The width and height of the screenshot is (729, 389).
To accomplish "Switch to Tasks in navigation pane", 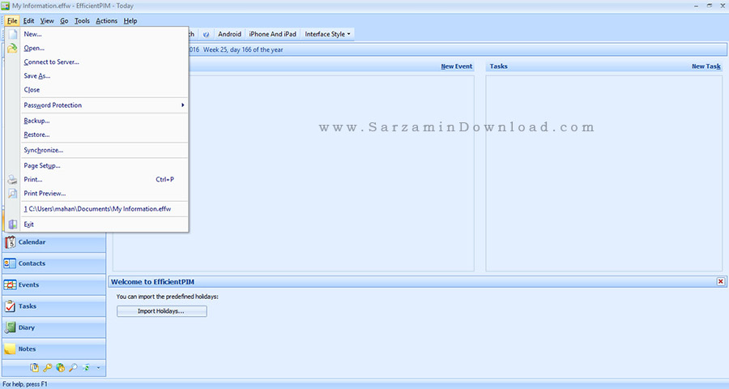I will click(54, 306).
